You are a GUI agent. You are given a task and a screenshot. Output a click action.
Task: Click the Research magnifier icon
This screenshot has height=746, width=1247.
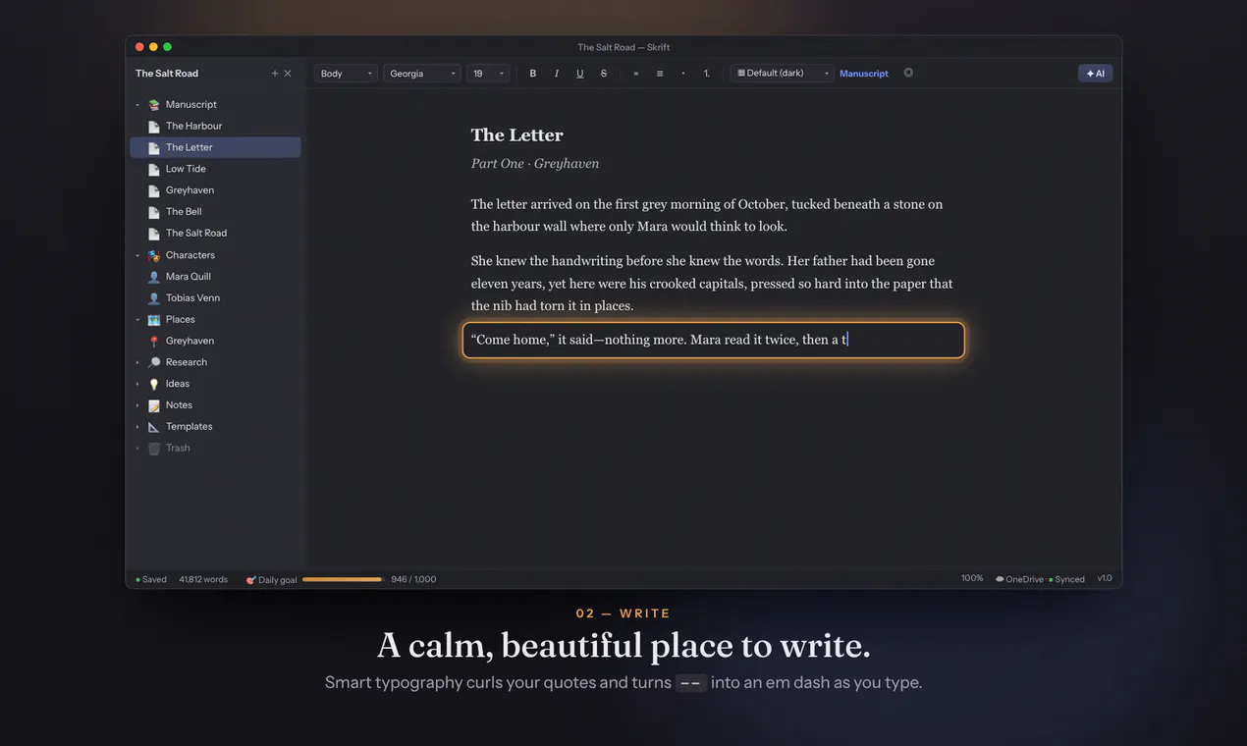point(154,362)
